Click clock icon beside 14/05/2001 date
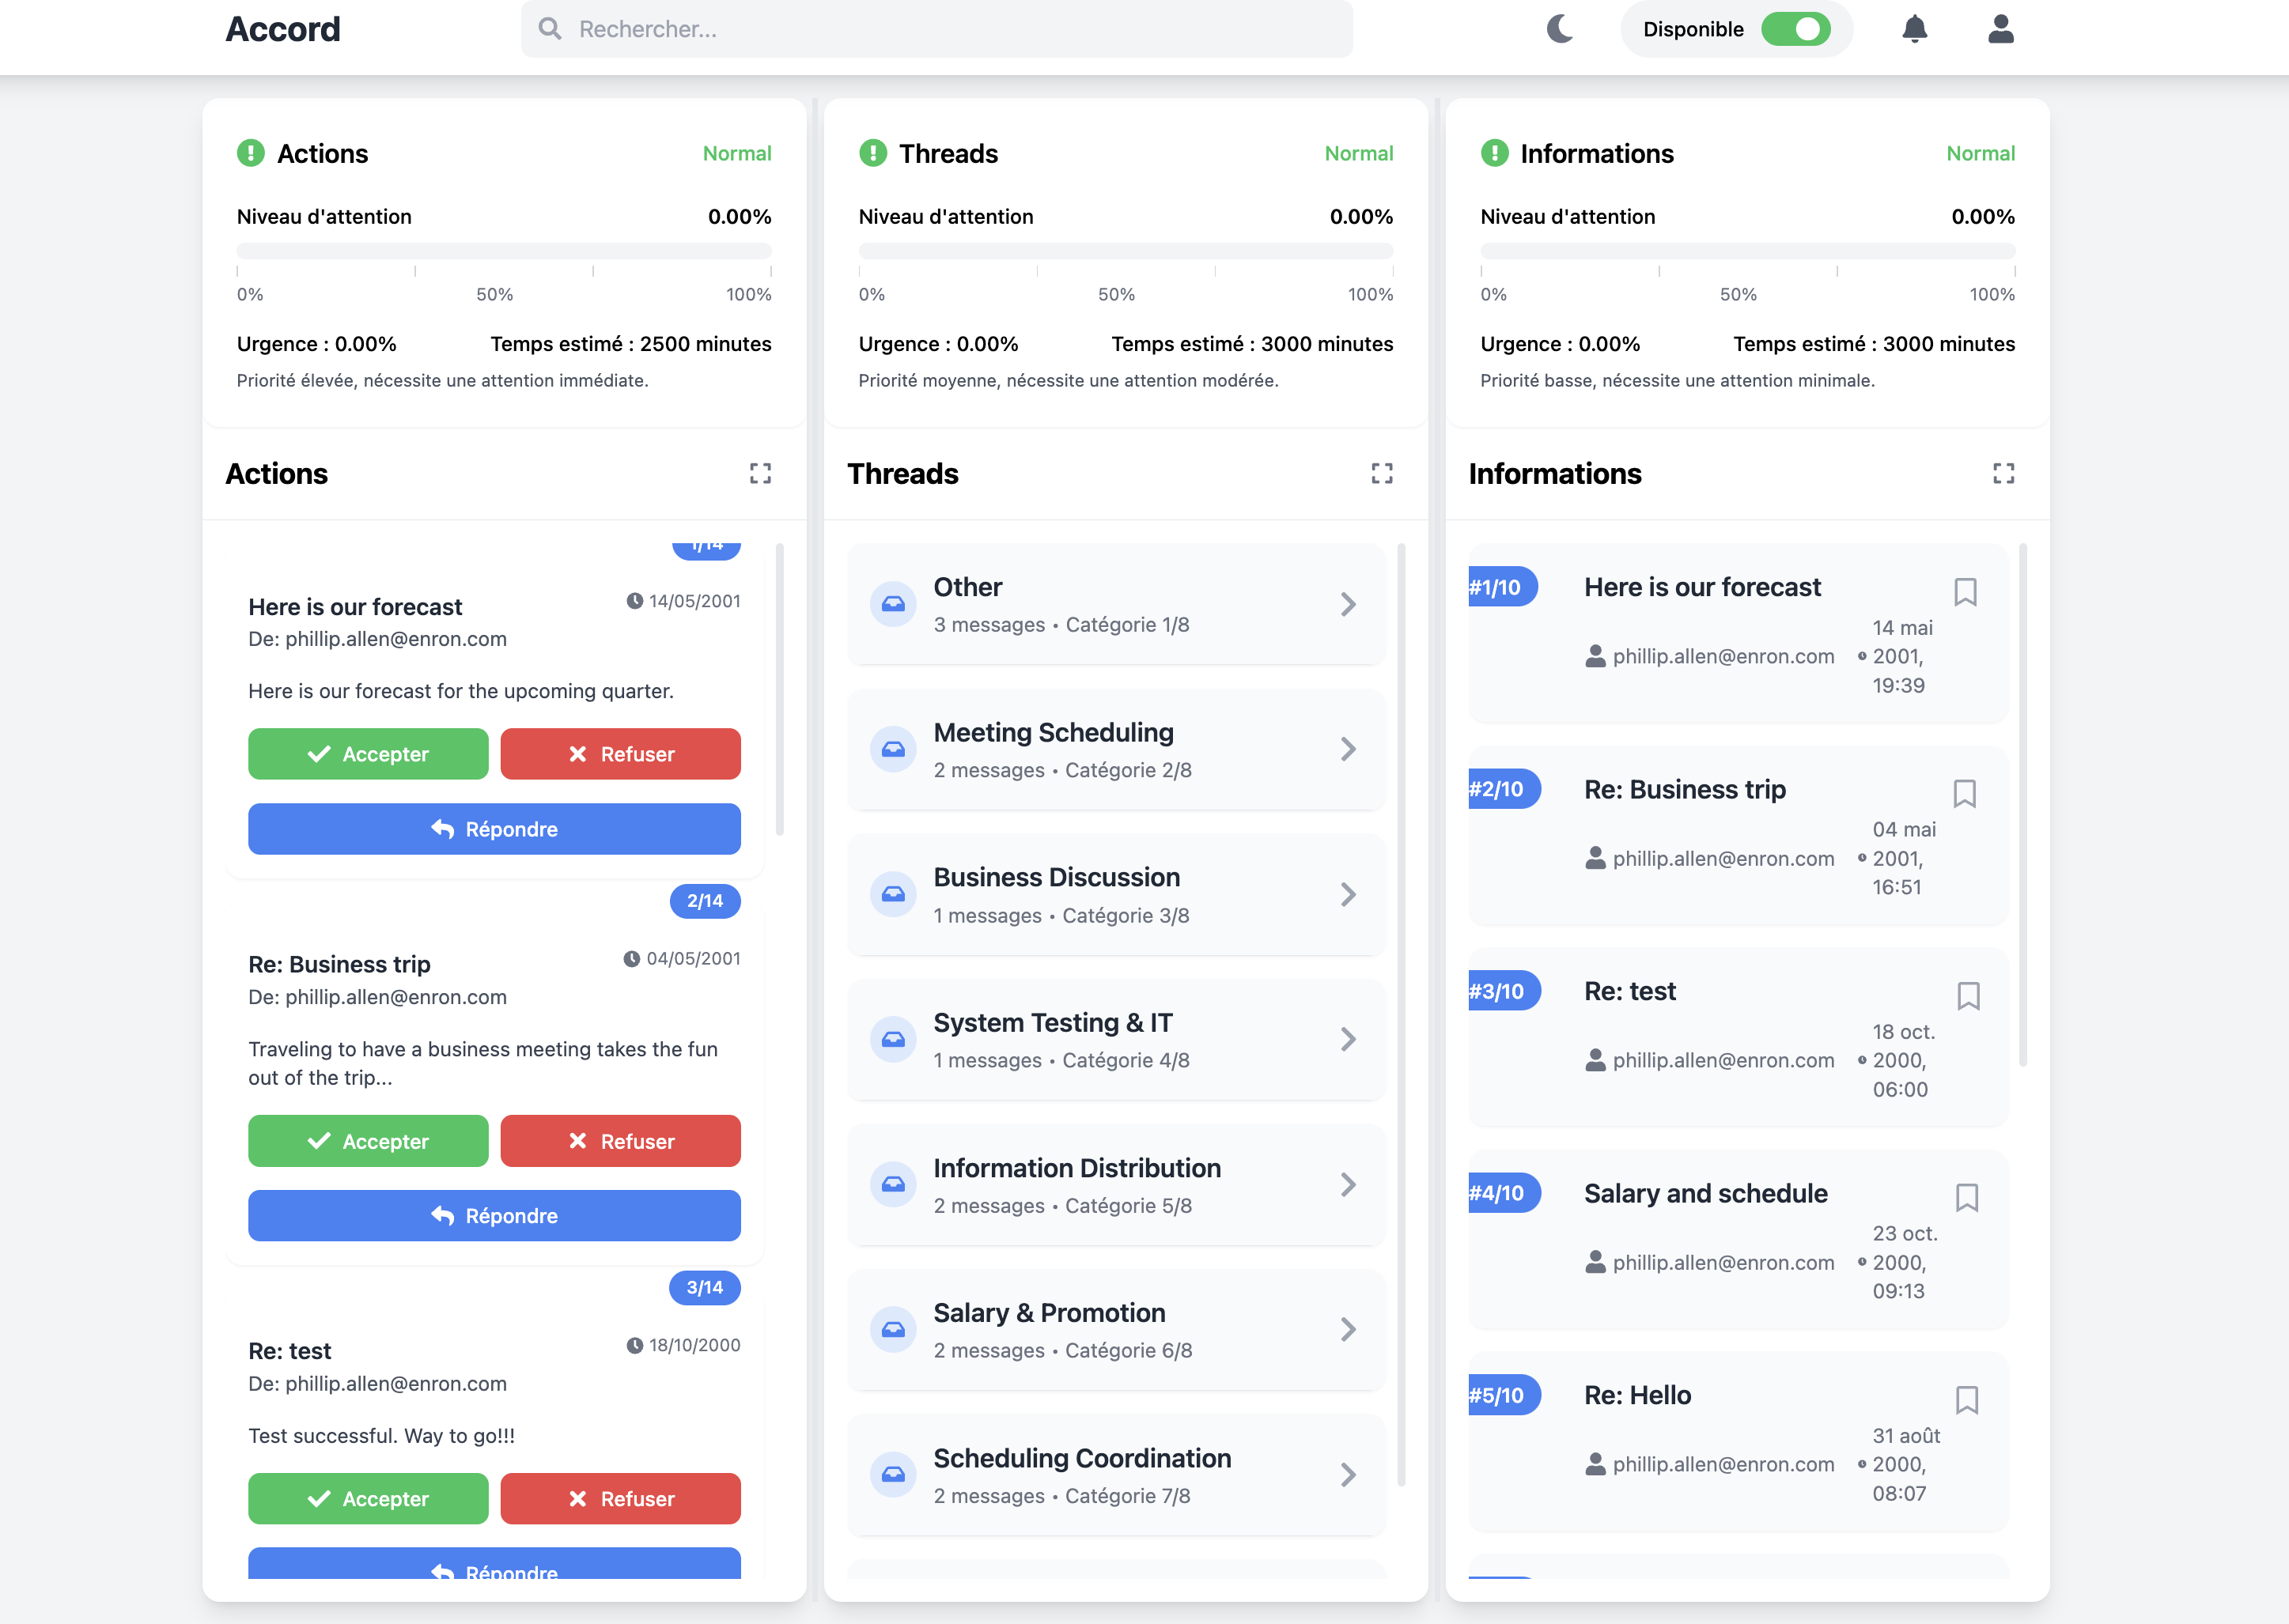This screenshot has width=2289, height=1624. tap(634, 601)
